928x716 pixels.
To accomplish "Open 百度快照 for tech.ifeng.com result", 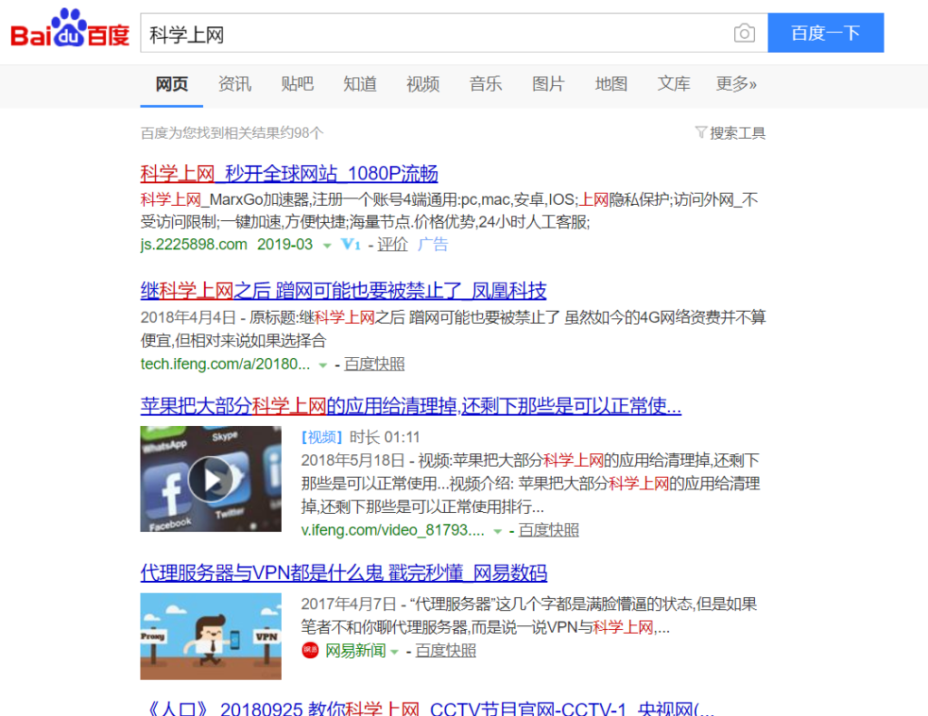I will [x=374, y=364].
